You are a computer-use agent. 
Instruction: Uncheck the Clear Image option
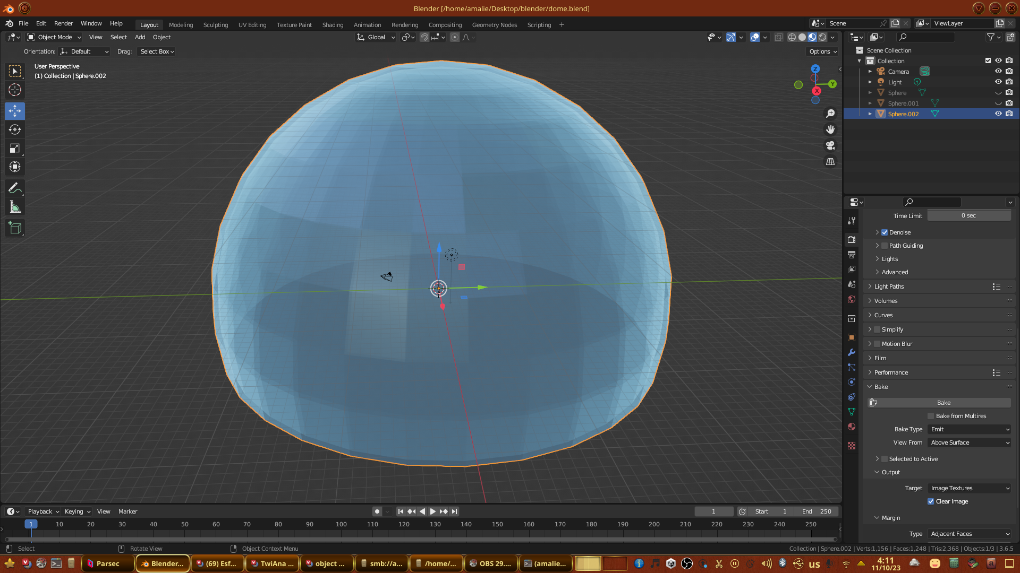[931, 501]
